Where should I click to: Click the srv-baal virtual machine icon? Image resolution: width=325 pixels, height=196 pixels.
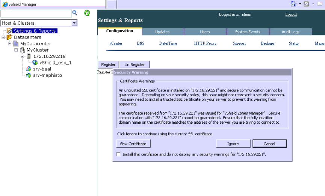29,69
